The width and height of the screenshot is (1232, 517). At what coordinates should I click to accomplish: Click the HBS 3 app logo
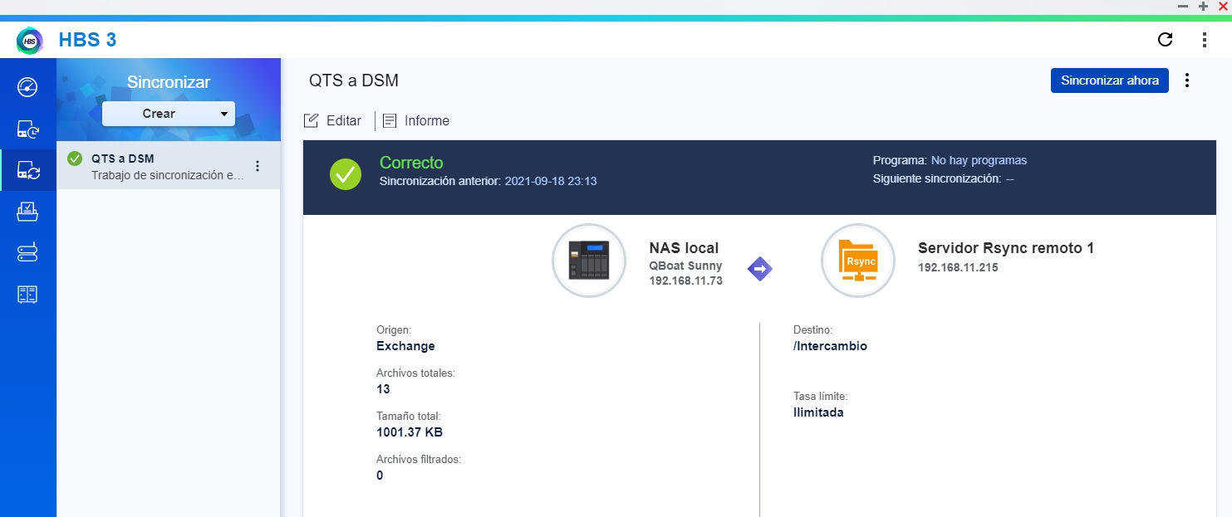tap(30, 40)
